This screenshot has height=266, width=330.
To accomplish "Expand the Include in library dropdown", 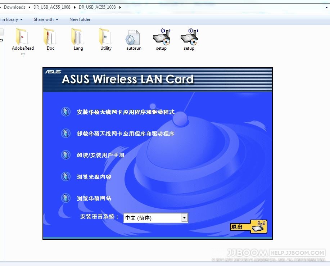I will pos(12,19).
